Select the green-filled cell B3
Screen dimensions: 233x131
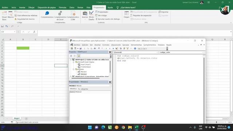coord(23,48)
